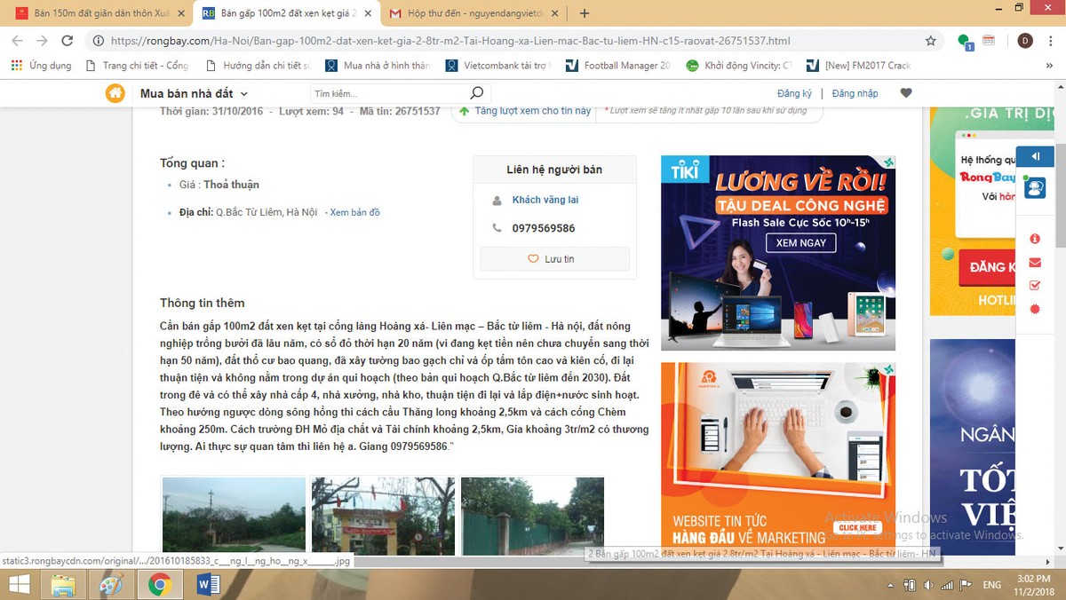Show hidden system tray icons
The image size is (1066, 600).
pos(890,585)
